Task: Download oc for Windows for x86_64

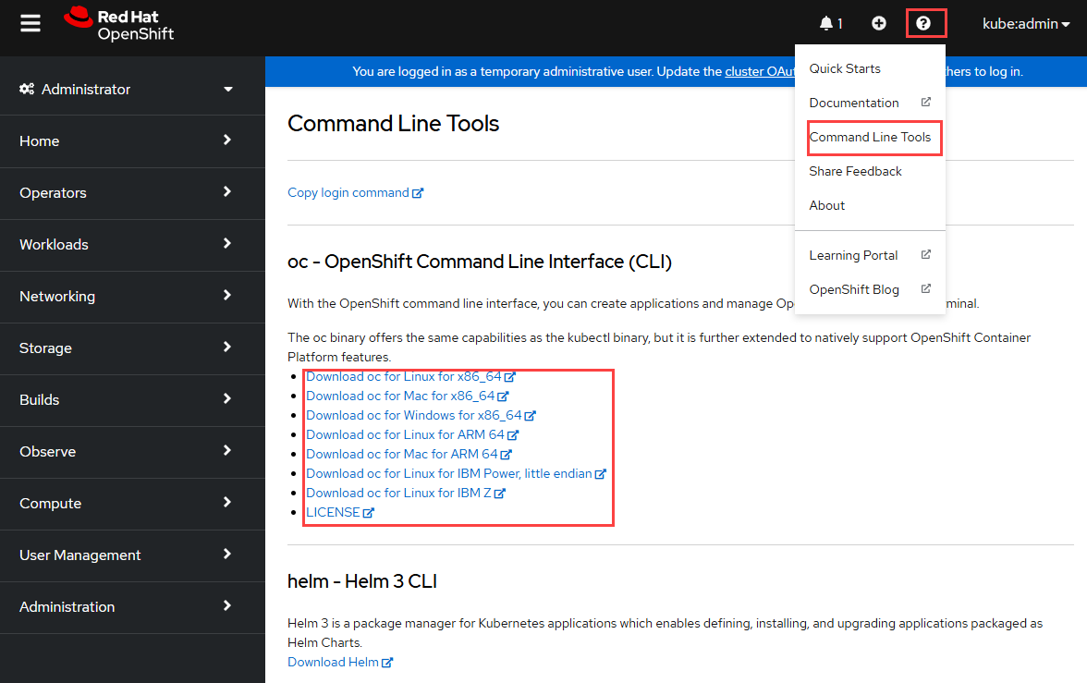Action: point(414,415)
